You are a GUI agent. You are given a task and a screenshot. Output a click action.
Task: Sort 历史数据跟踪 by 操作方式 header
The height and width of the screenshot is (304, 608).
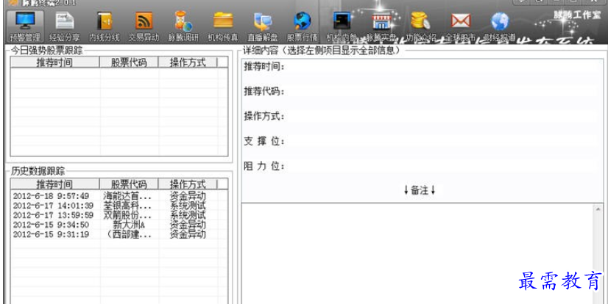click(188, 184)
